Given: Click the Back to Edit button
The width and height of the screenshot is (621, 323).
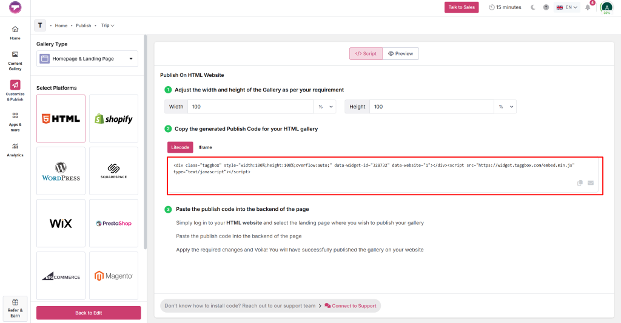Looking at the screenshot, I should coord(89,313).
